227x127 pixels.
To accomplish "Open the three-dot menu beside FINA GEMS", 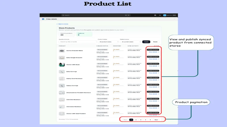I will coord(175,19).
